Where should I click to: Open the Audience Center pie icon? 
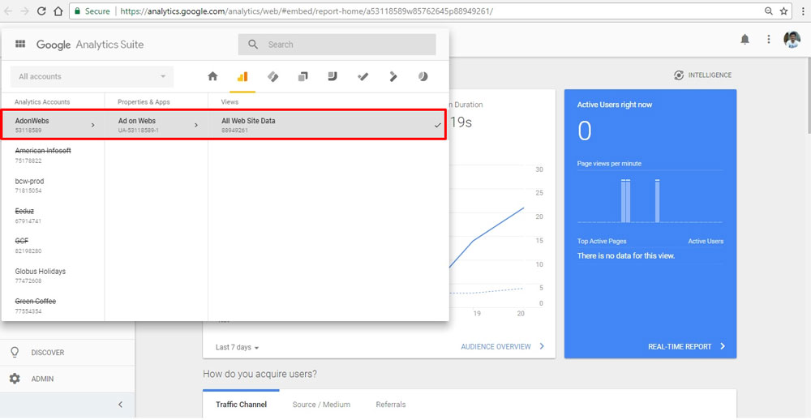423,76
